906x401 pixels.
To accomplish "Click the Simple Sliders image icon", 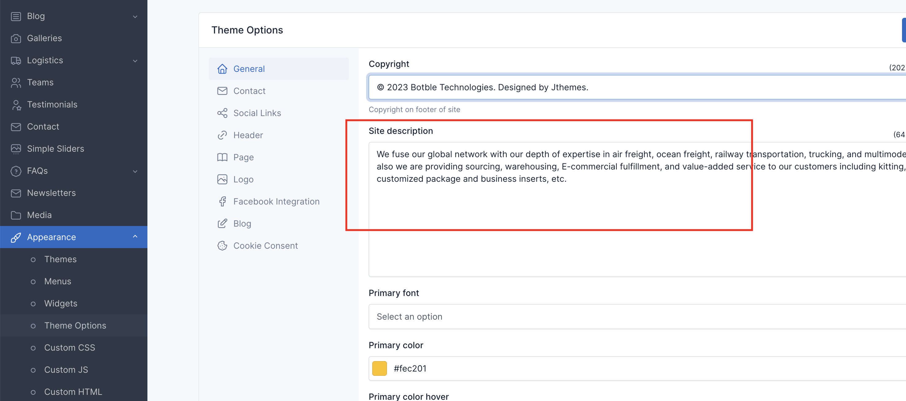I will (16, 149).
